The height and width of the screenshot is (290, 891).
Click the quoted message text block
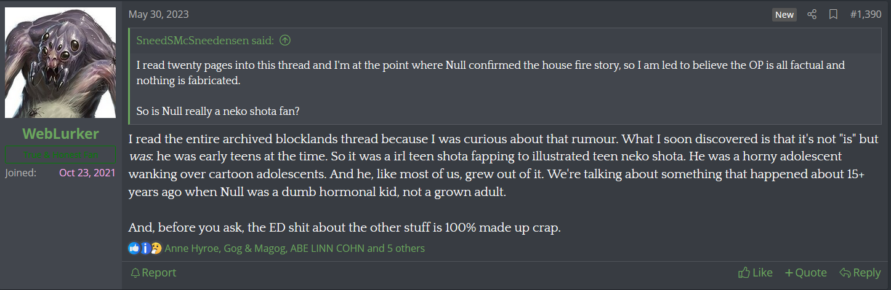[490, 72]
